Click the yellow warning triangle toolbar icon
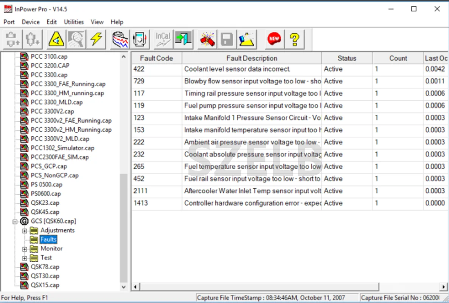449x303 pixels. coord(56,39)
